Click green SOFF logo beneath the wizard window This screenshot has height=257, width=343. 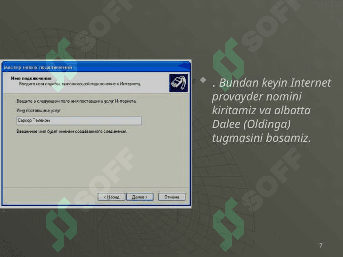point(61,224)
